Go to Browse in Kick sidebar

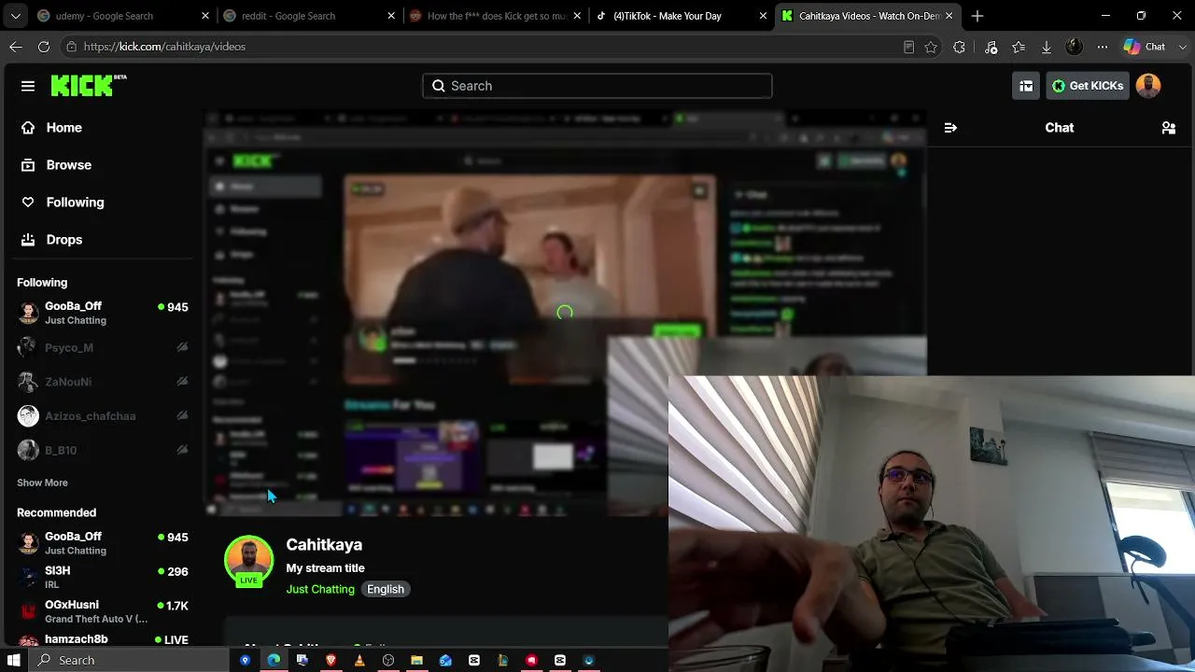coord(101,165)
